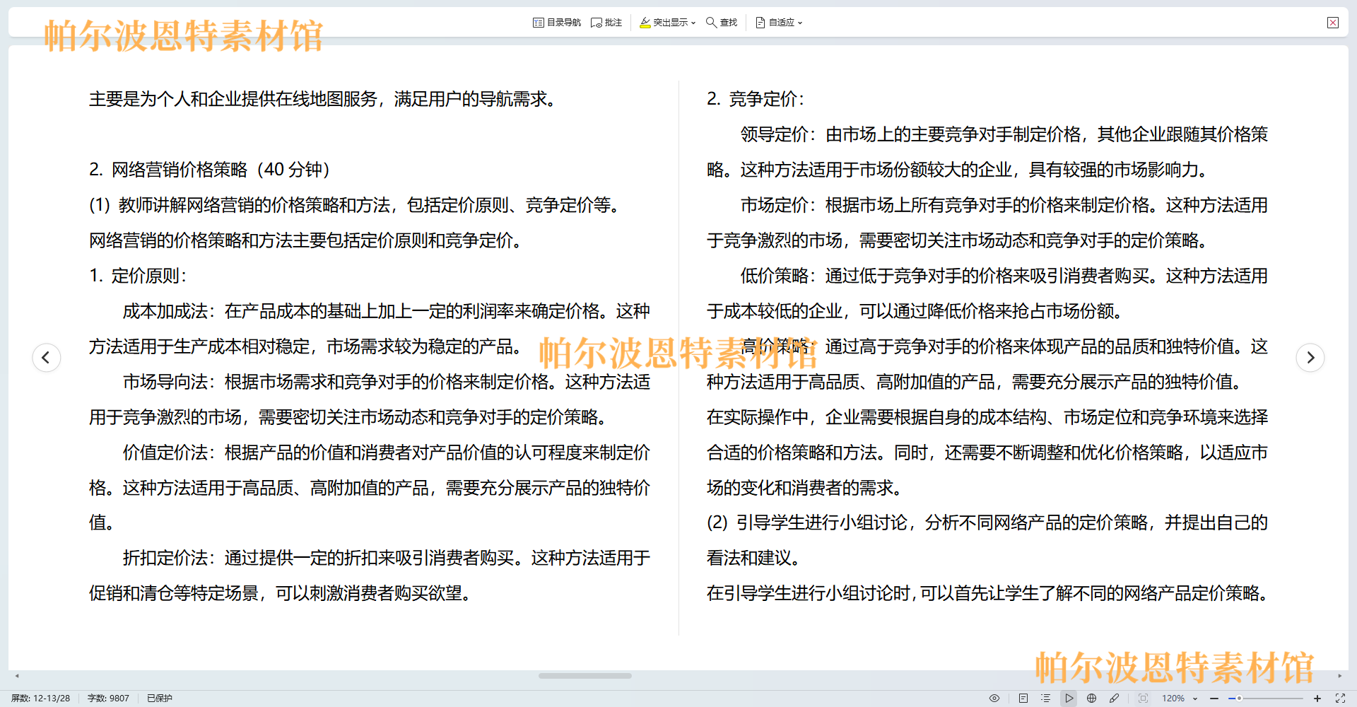
Task: Go to the previous page with left arrow
Action: 47,357
